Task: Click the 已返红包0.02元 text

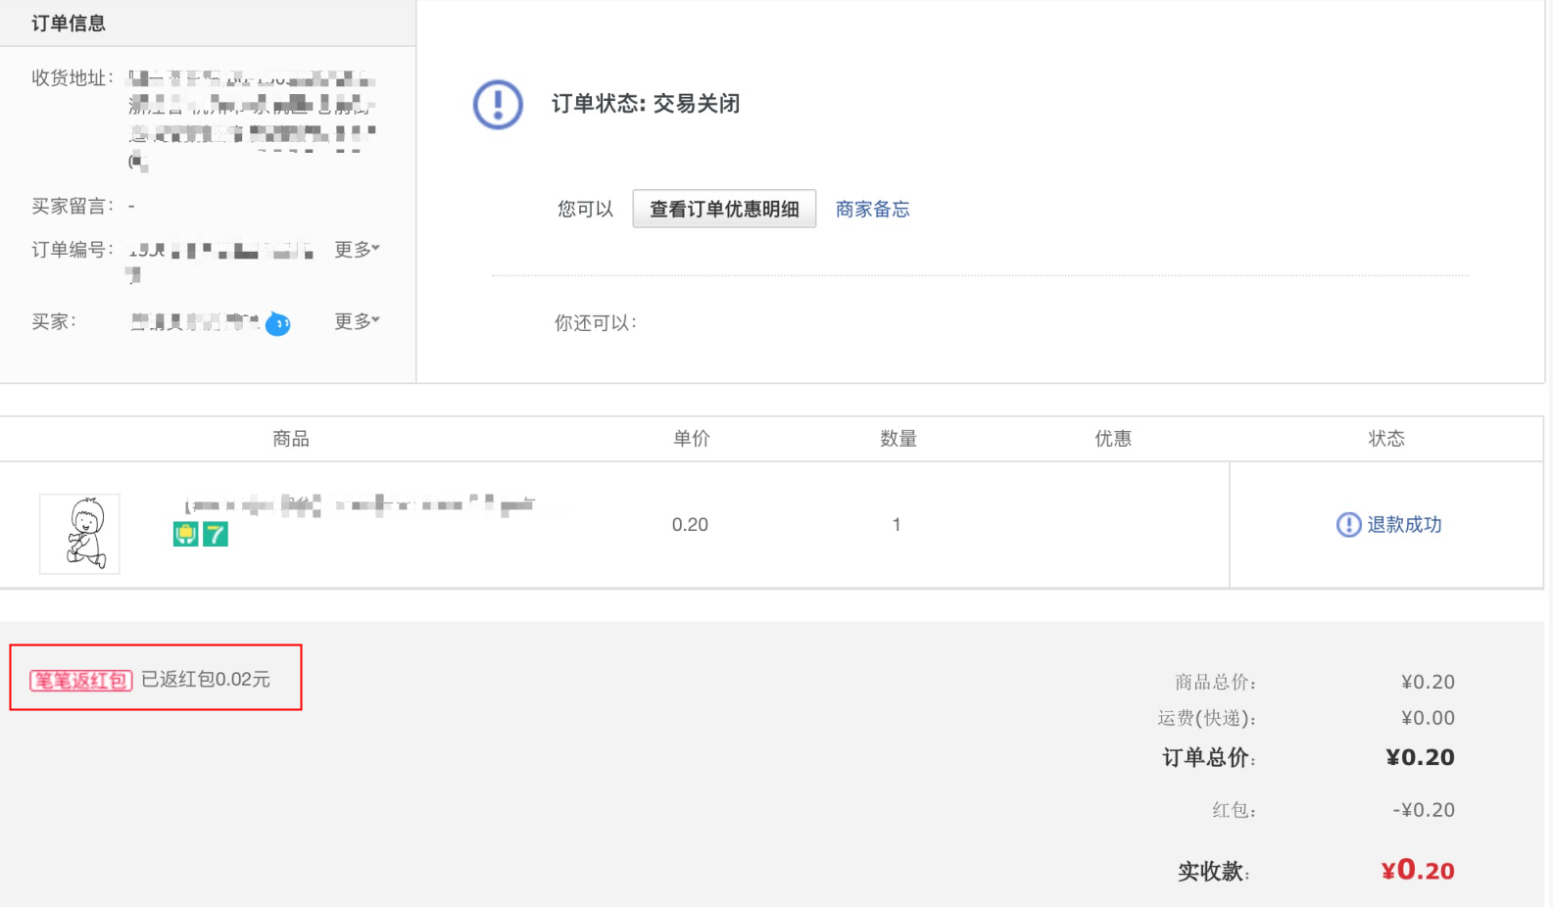Action: coord(206,679)
